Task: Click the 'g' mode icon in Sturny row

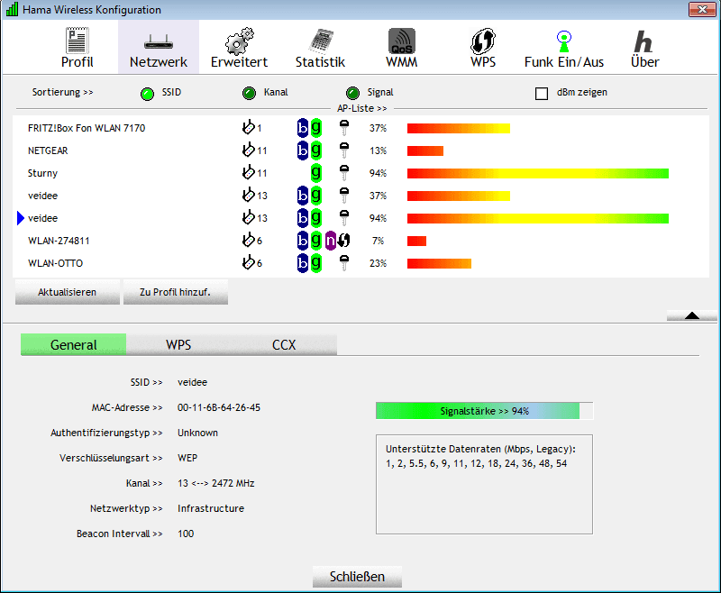Action: point(316,173)
